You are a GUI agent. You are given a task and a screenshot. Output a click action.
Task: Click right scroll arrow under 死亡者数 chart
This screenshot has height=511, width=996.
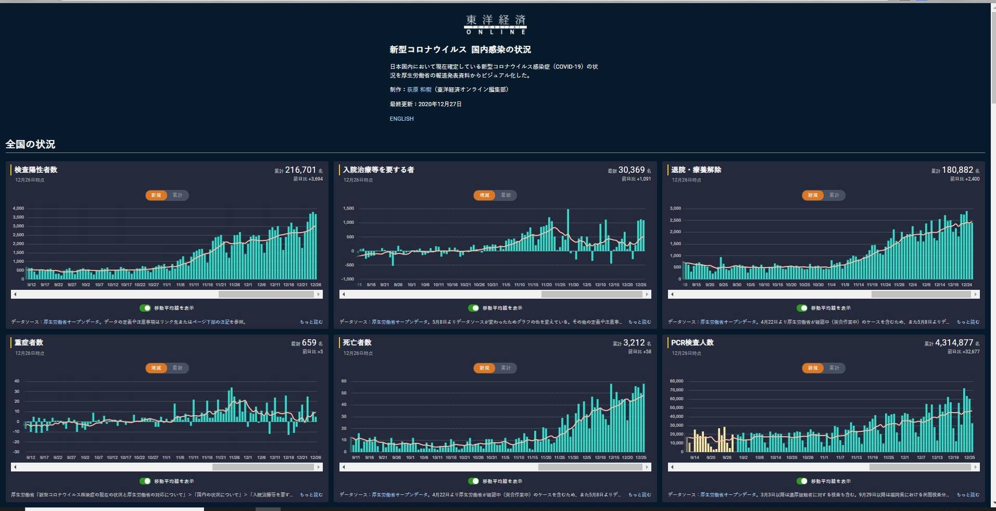coord(647,467)
